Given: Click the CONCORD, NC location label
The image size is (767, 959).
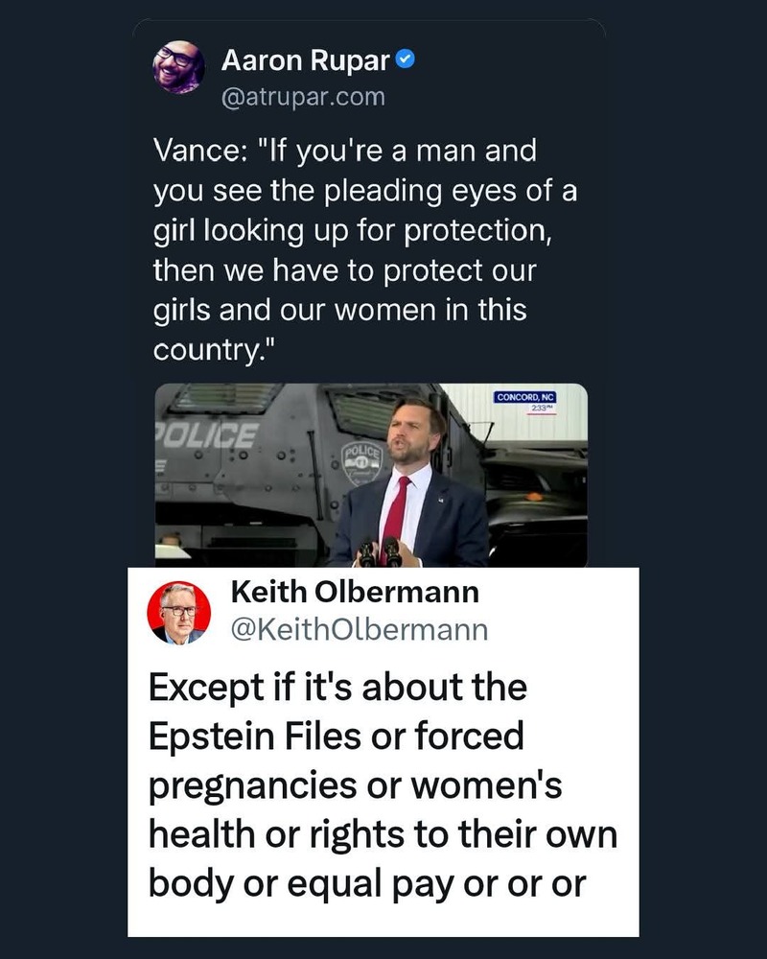Looking at the screenshot, I should (x=526, y=397).
